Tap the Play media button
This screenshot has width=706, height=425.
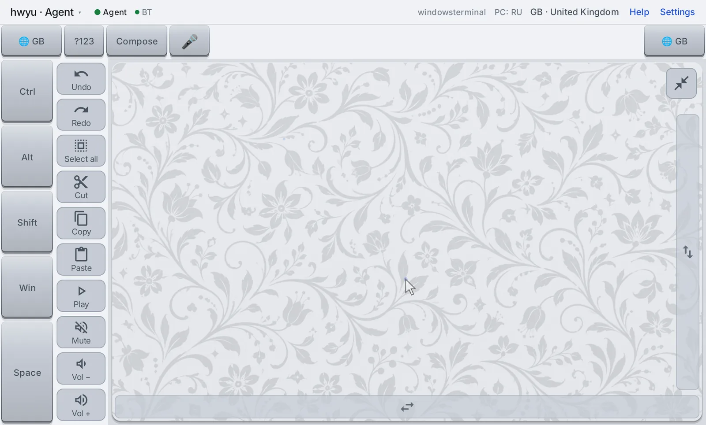81,296
